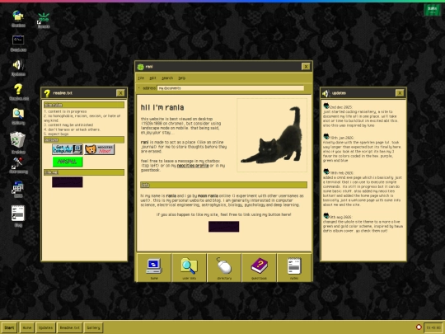Close the readme.txt window
Image resolution: width=445 pixels, height=334 pixels.
[120, 93]
